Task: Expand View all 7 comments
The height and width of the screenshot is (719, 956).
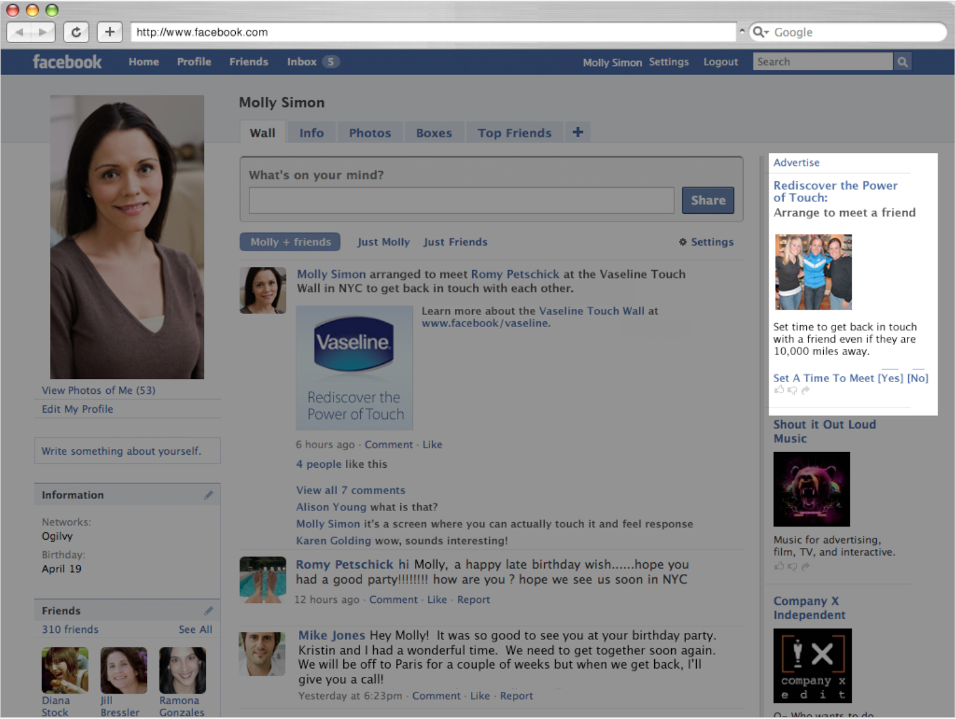Action: point(350,490)
